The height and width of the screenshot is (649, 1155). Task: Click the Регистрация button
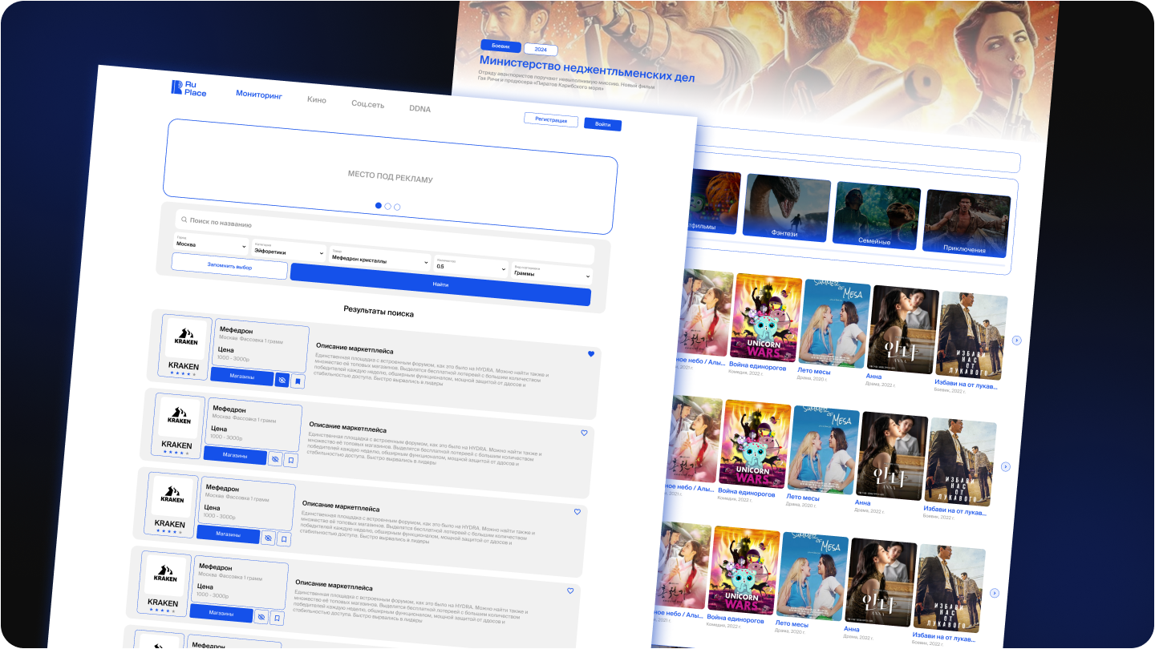551,119
